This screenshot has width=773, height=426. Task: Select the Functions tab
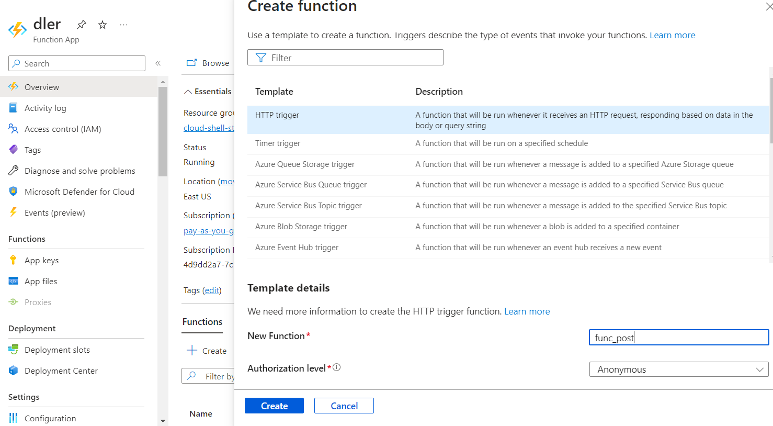click(202, 322)
